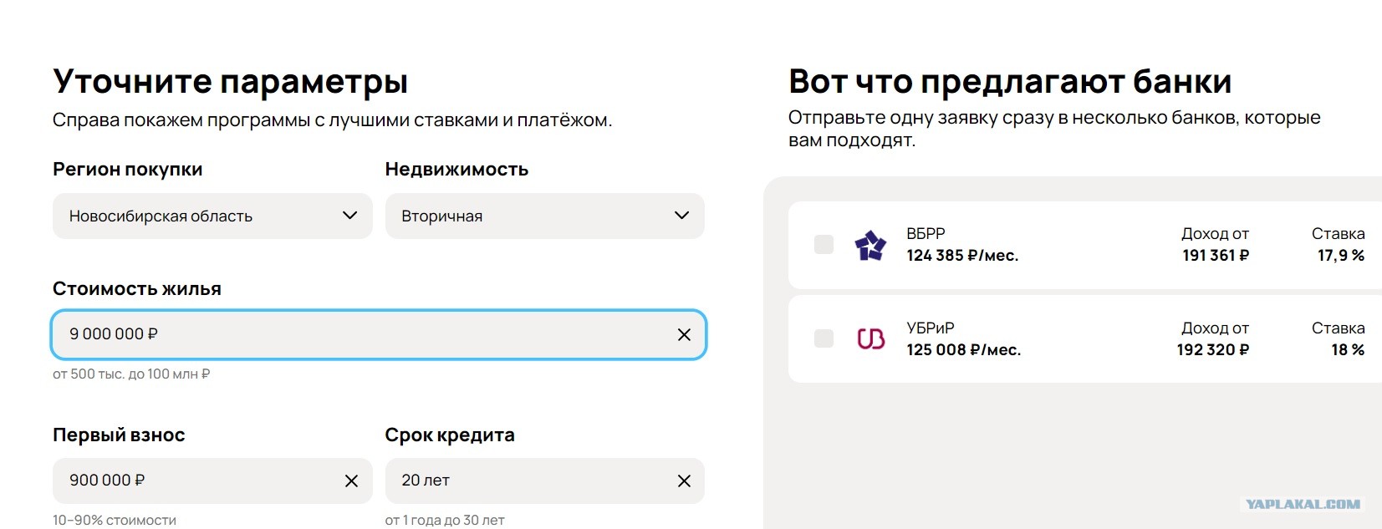The width and height of the screenshot is (1382, 529).
Task: Select the УБРиР 125 008 ₽/мес. offer
Action: pos(1084,339)
